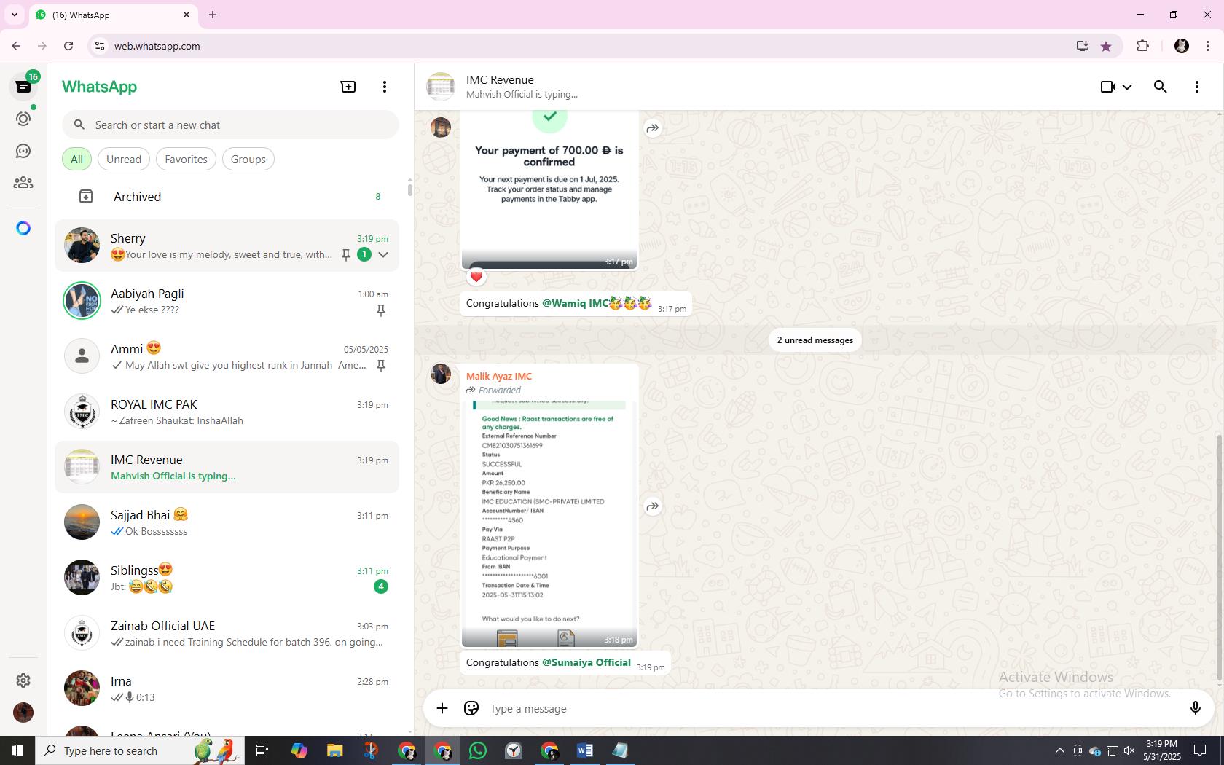This screenshot has height=765, width=1224.
Task: Open the Siblingss group chat
Action: tap(227, 578)
